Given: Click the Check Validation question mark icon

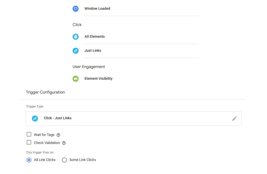Looking at the screenshot, I should click(64, 143).
